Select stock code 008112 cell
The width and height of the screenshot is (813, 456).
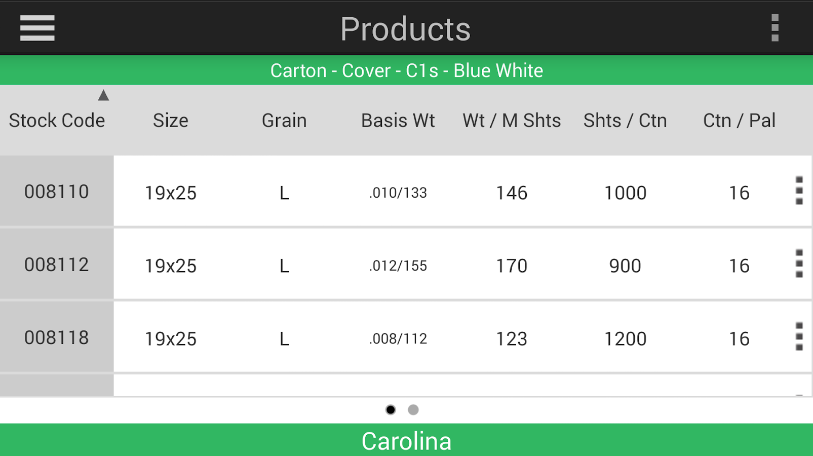tap(57, 264)
